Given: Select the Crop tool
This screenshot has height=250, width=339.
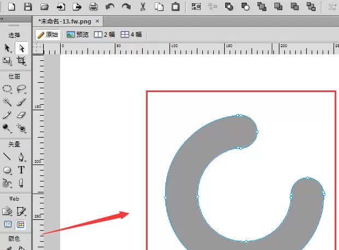Looking at the screenshot, I should [21, 61].
